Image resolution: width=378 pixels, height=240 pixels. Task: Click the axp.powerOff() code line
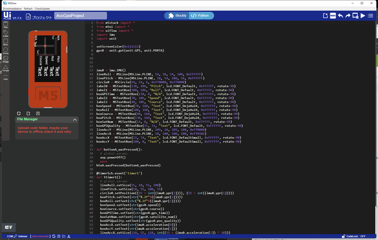[x=113, y=157]
